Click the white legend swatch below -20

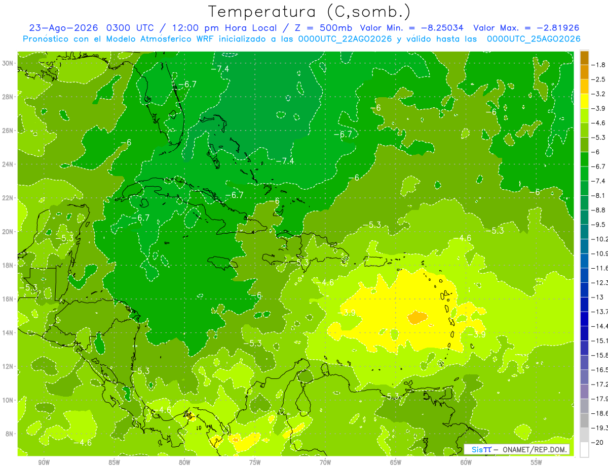[584, 450]
